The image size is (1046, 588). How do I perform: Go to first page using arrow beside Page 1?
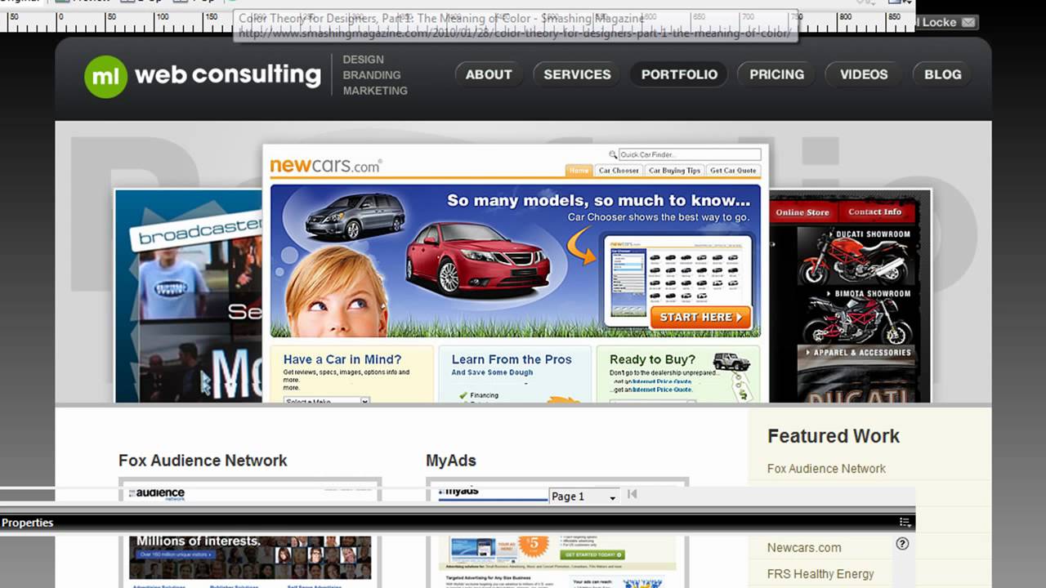pyautogui.click(x=632, y=494)
